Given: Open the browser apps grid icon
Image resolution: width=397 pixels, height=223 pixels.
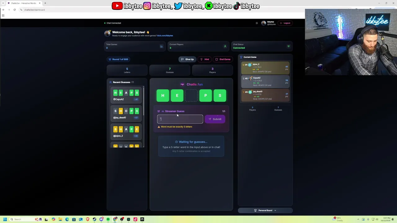Looking at the screenshot, I should coord(3,15).
